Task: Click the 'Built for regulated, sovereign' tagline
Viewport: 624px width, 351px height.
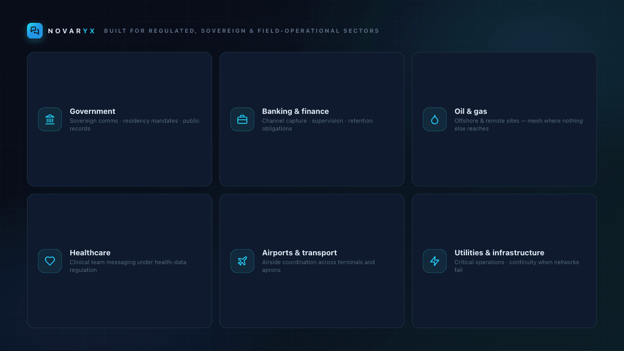Action: click(x=242, y=31)
